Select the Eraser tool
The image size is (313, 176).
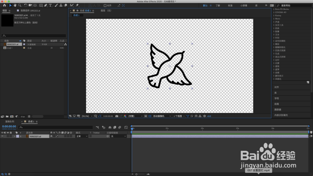coord(66,5)
